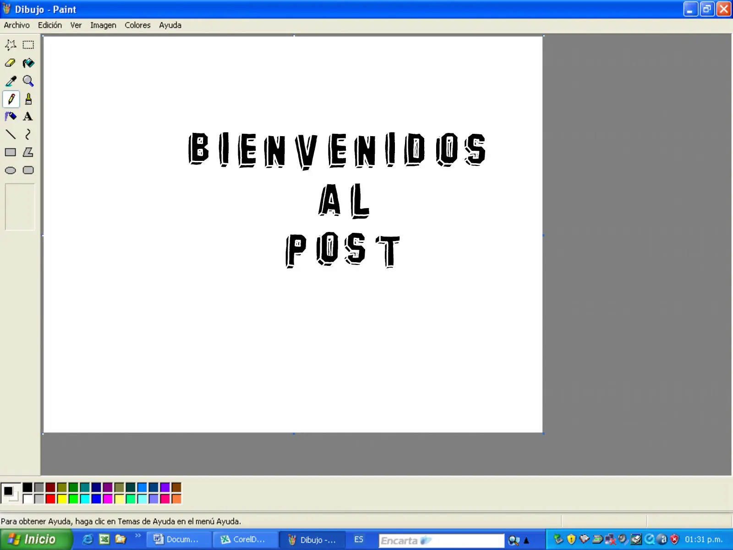The image size is (733, 550).
Task: Pick the bright red palette color
Action: tap(50, 499)
